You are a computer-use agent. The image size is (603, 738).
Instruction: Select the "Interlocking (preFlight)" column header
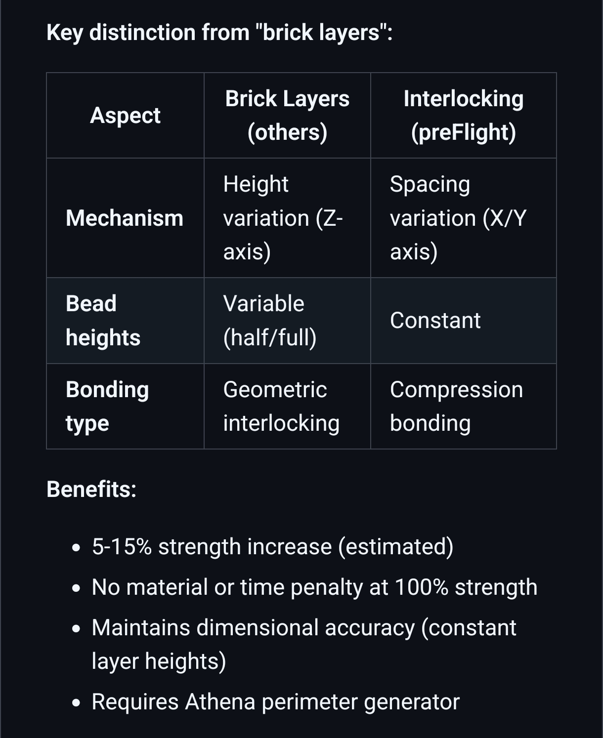tap(463, 116)
